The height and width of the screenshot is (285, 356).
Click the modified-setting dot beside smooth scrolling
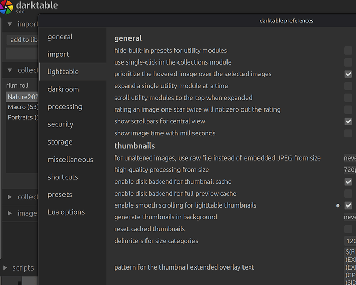click(338, 205)
